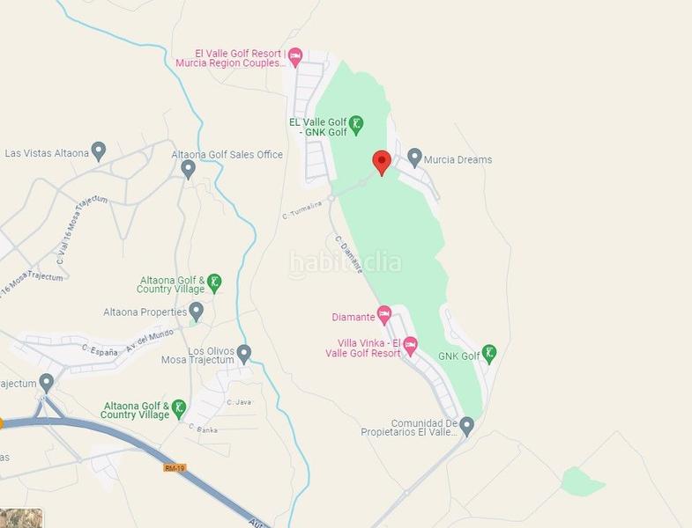692x528 pixels.
Task: Select the C. Turmalina street label
Action: [302, 209]
